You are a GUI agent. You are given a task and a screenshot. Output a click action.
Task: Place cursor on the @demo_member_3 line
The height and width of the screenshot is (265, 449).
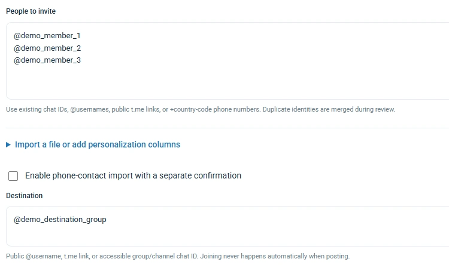(x=47, y=60)
